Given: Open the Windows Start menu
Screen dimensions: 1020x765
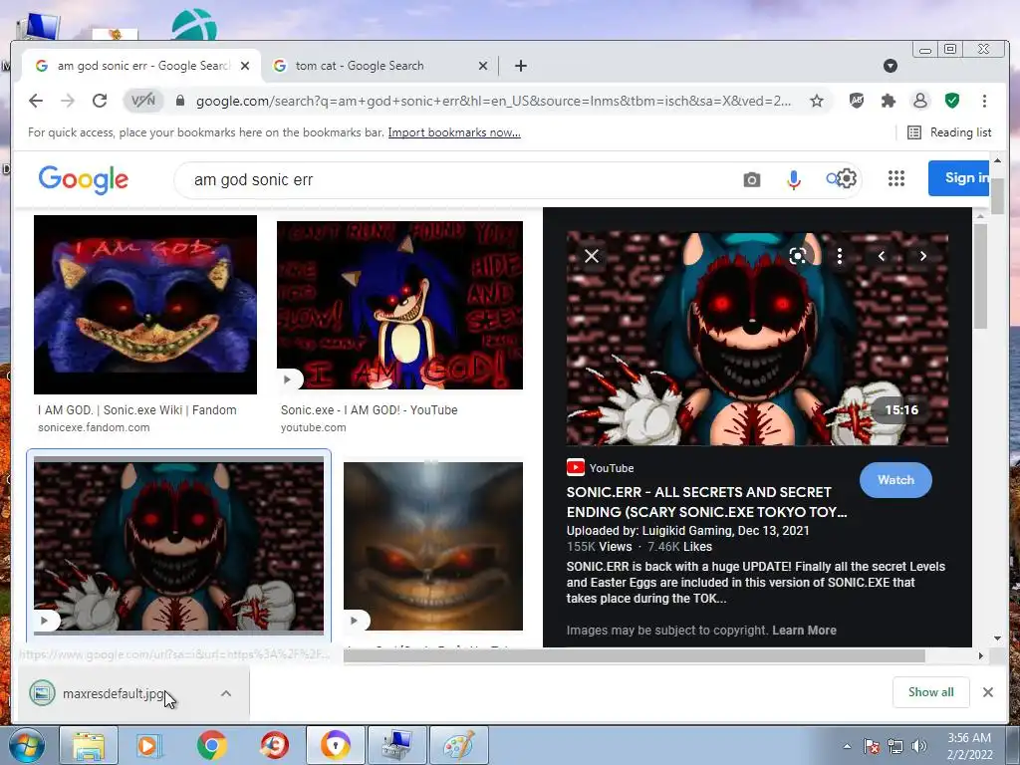Looking at the screenshot, I should tap(27, 745).
